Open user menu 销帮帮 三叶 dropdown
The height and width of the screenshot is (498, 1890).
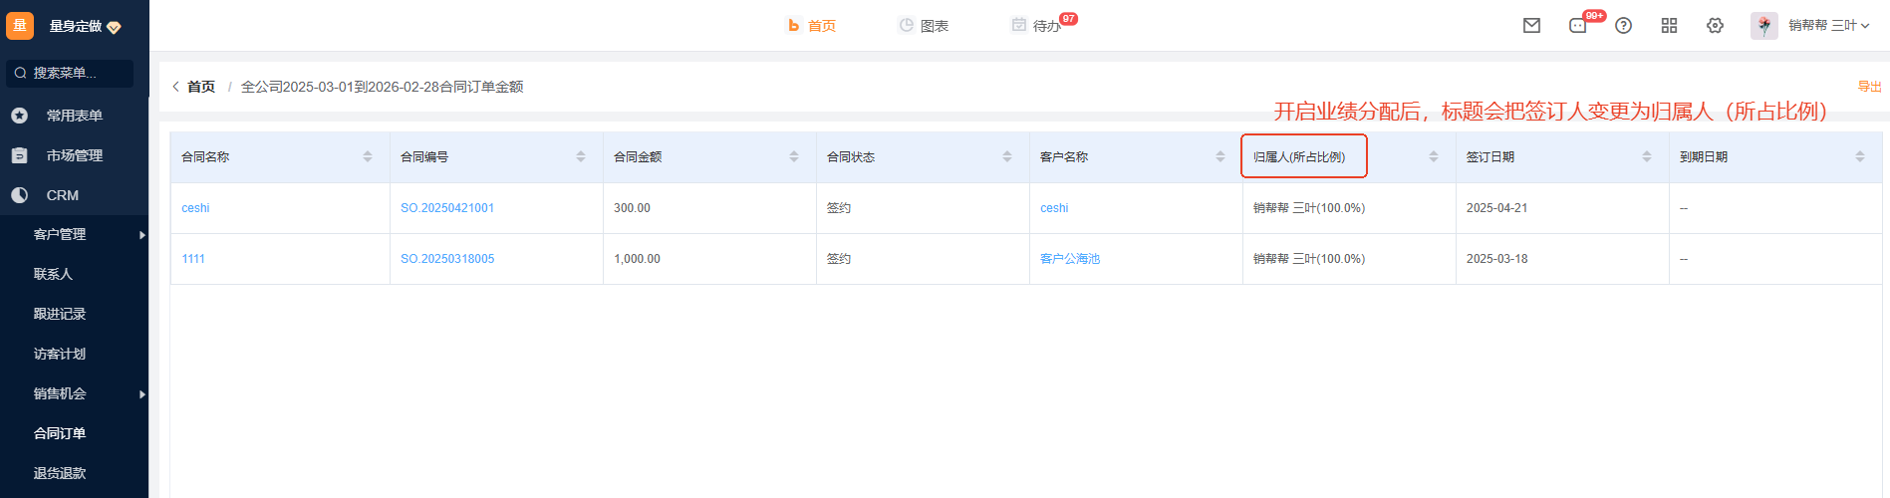click(x=1828, y=26)
